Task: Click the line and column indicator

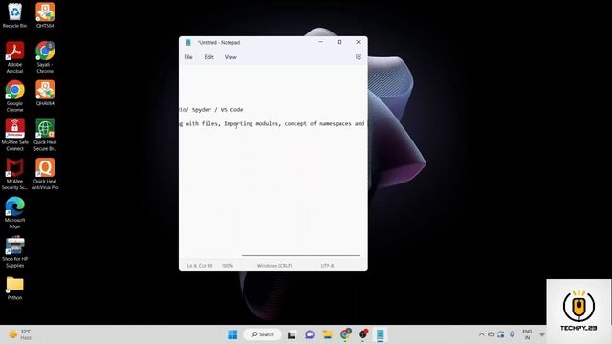Action: pos(200,266)
